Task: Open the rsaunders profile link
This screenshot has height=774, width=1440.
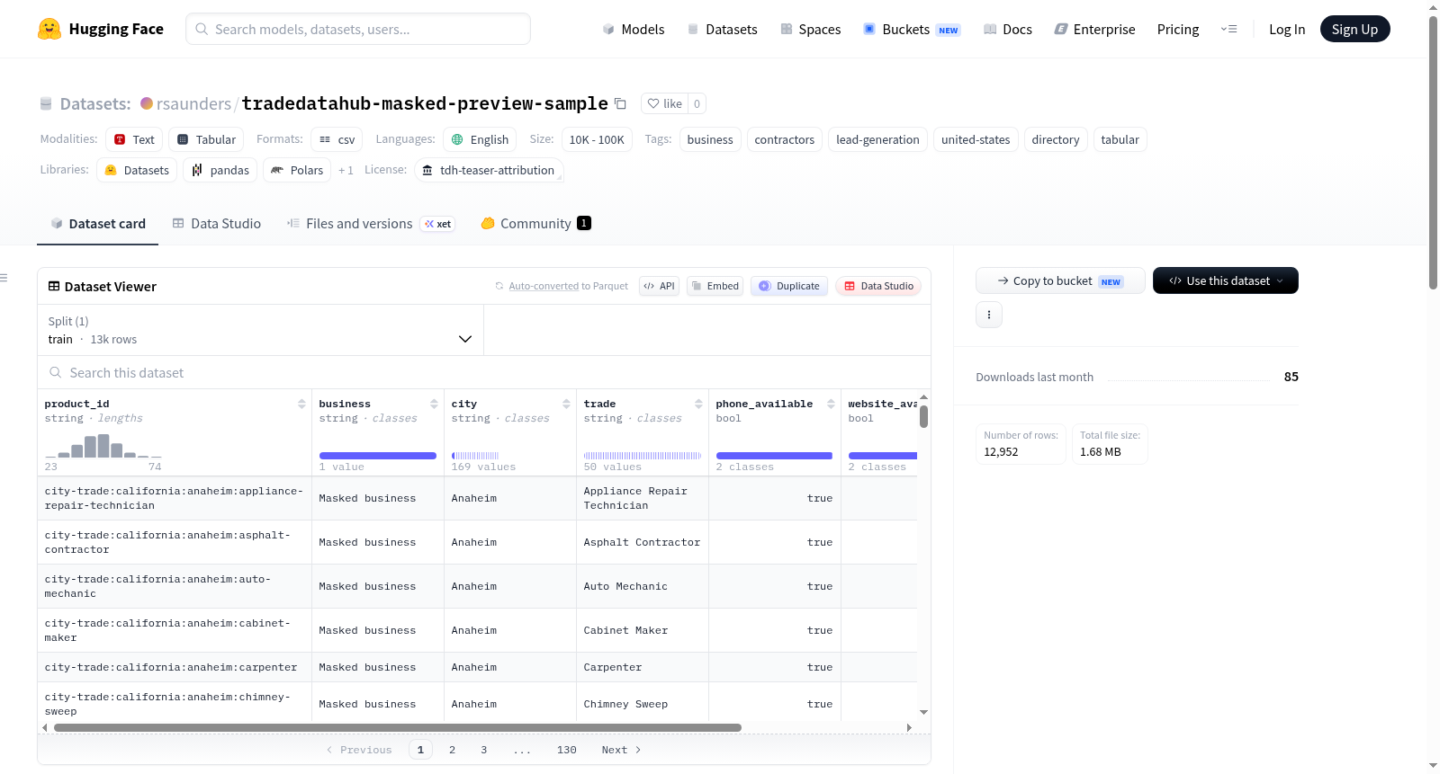Action: pos(193,103)
